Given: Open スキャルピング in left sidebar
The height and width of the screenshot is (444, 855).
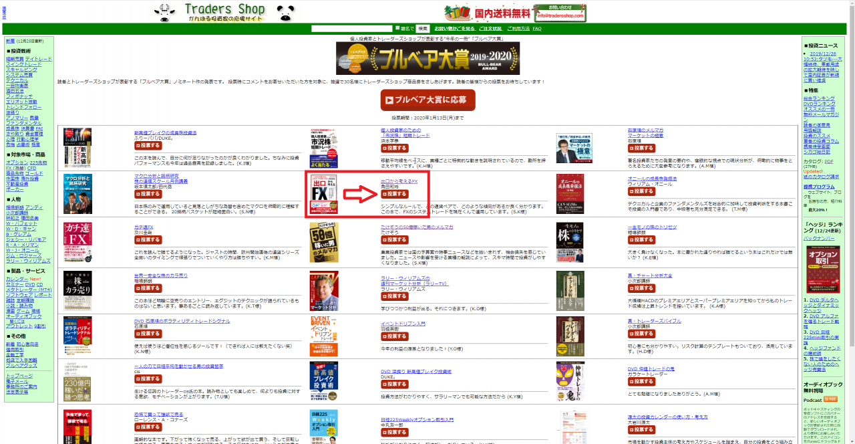Looking at the screenshot, I should (22, 70).
